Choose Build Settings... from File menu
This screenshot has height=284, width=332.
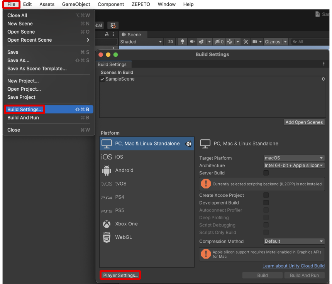[48, 110]
